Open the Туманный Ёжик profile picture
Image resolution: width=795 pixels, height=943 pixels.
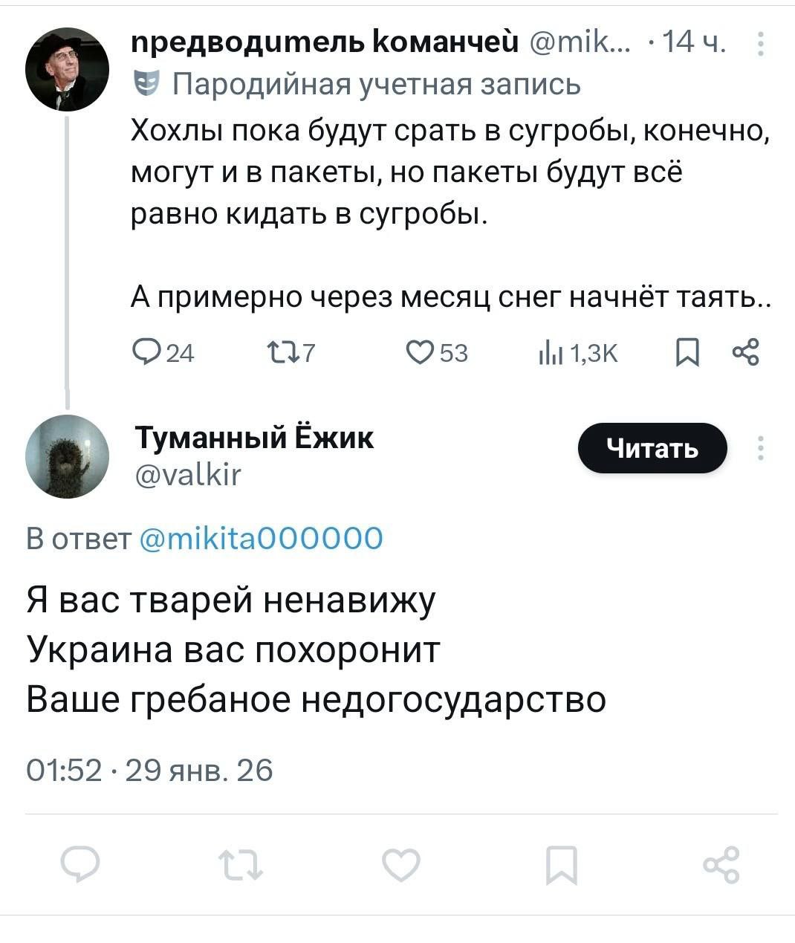point(67,456)
